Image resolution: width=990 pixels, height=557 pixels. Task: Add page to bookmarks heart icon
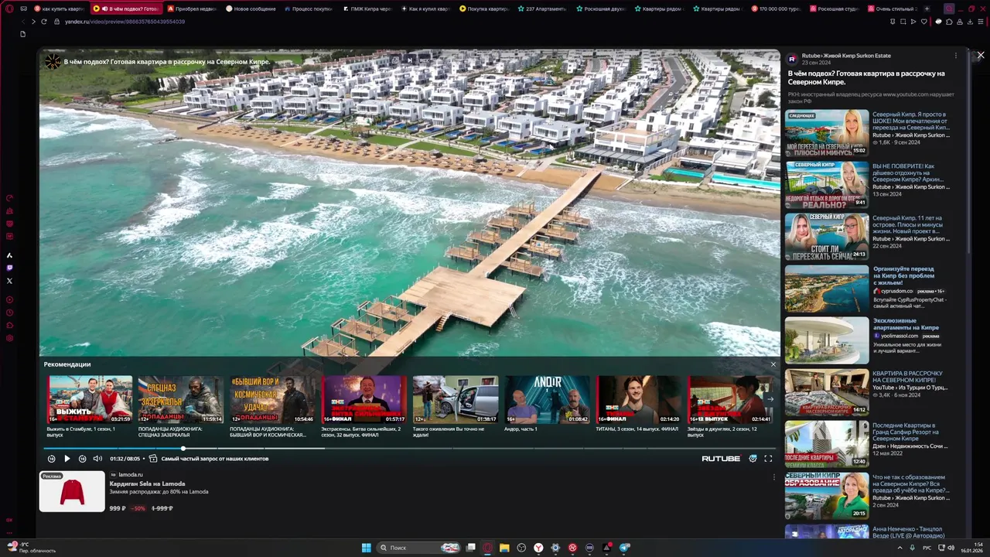(924, 22)
